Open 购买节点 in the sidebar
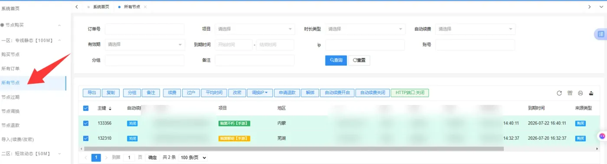This screenshot has height=164, width=607. click(10, 54)
